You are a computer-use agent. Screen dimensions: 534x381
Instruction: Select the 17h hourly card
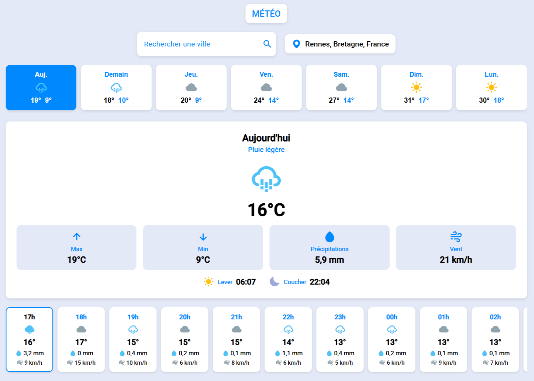(30, 339)
